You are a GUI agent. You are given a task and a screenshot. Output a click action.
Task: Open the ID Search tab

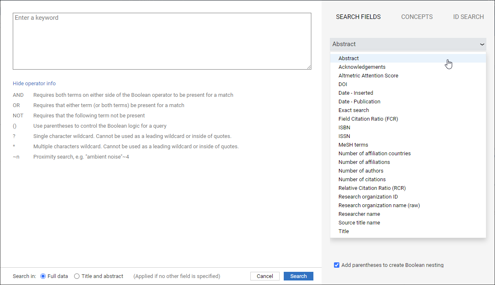pos(468,17)
